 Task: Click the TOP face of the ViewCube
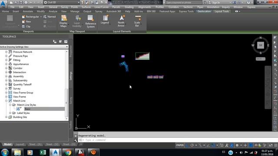261,45
